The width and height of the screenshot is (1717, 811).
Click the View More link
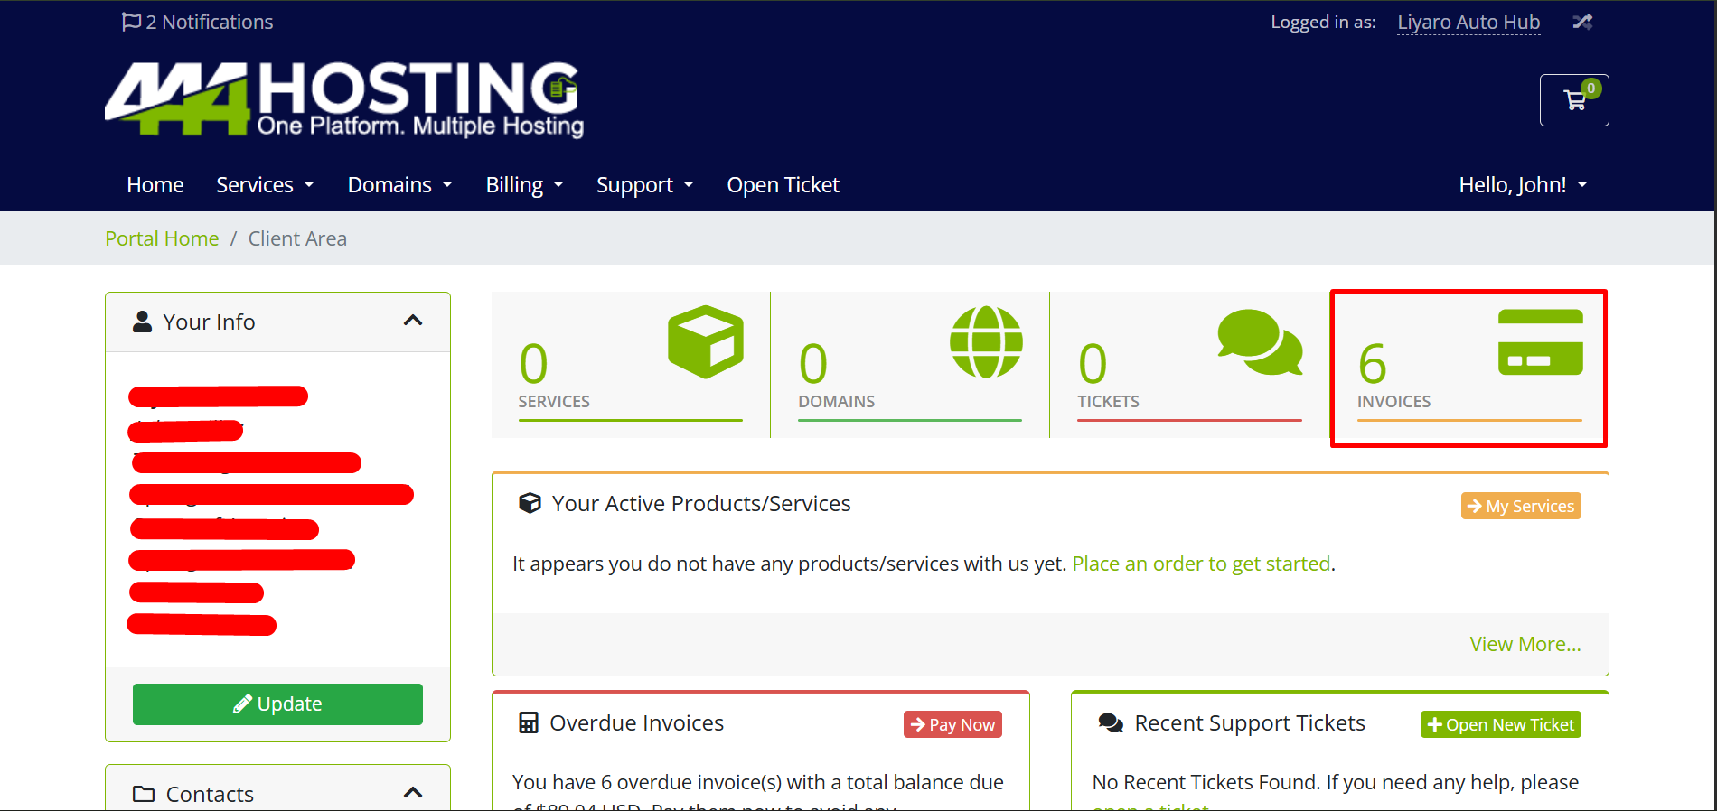pyautogui.click(x=1525, y=644)
